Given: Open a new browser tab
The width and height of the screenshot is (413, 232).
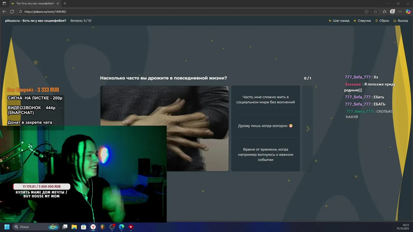Looking at the screenshot, I should [x=65, y=4].
